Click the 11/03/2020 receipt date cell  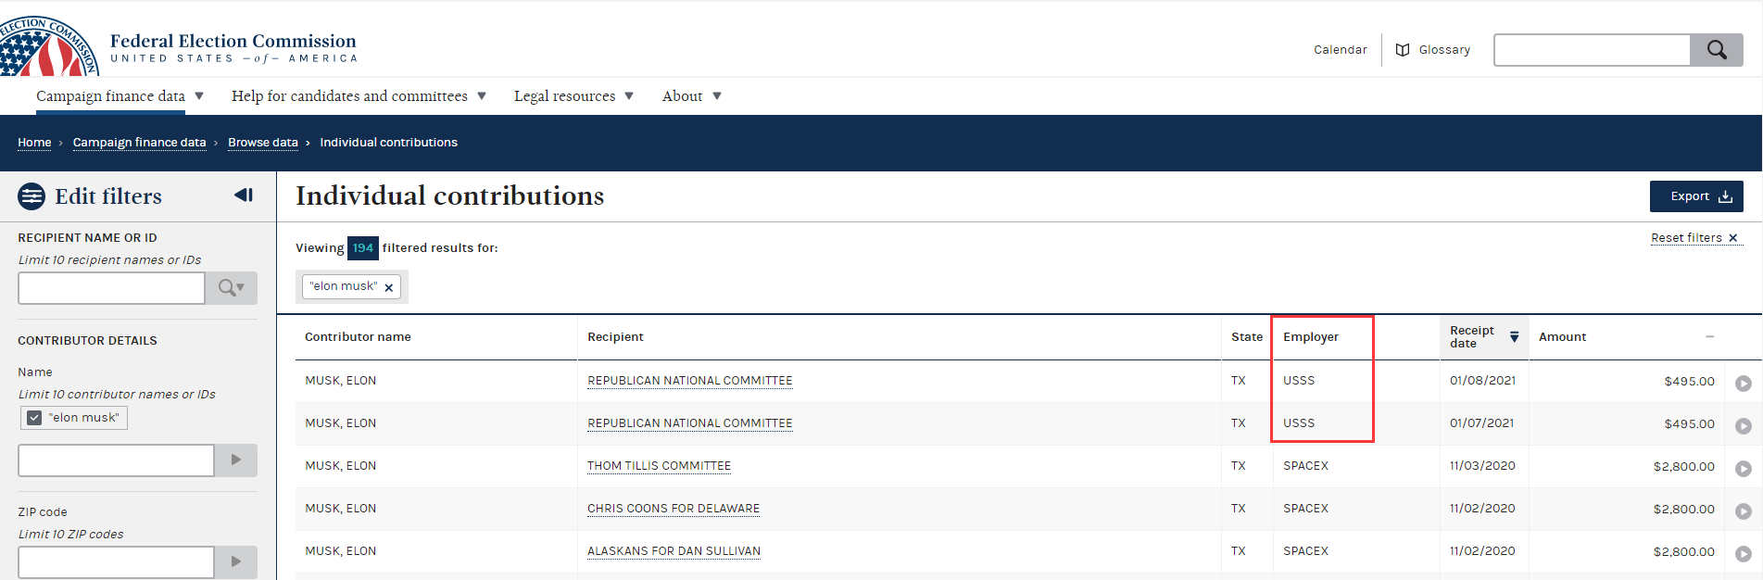pos(1482,466)
